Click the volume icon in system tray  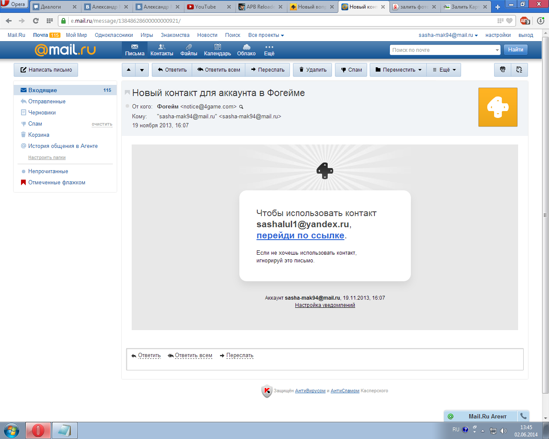(503, 430)
